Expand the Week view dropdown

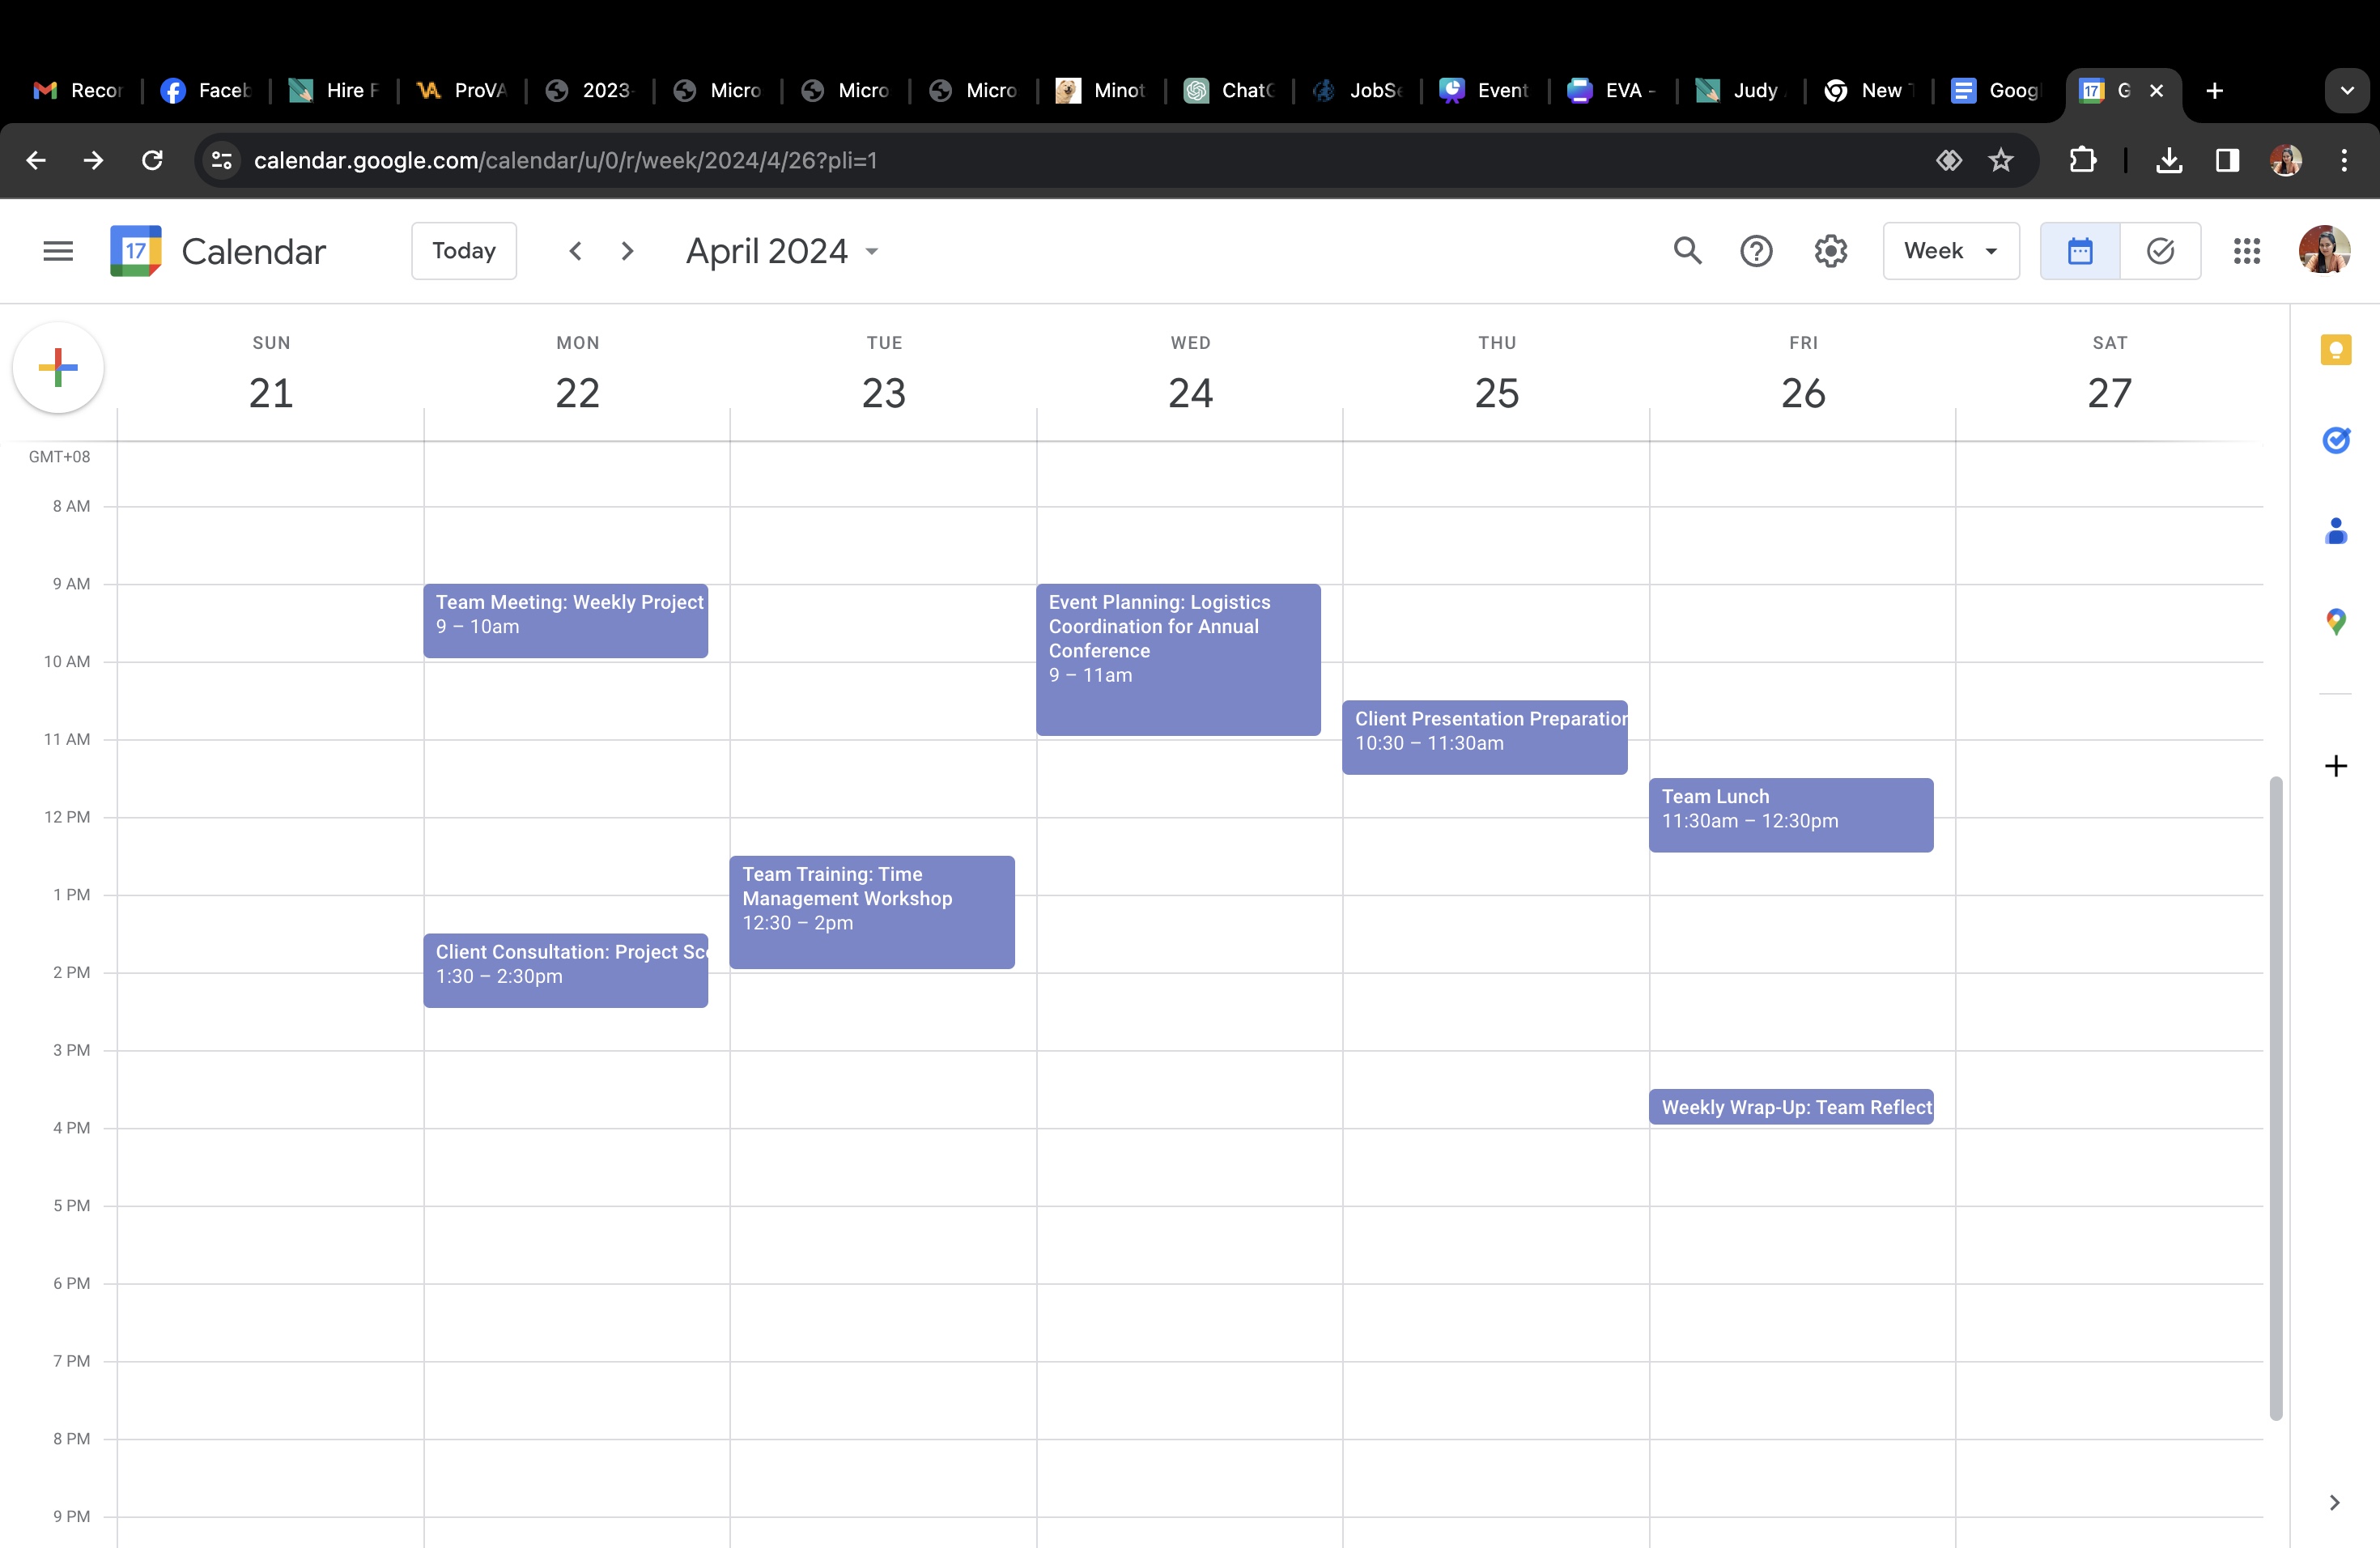pyautogui.click(x=1950, y=251)
